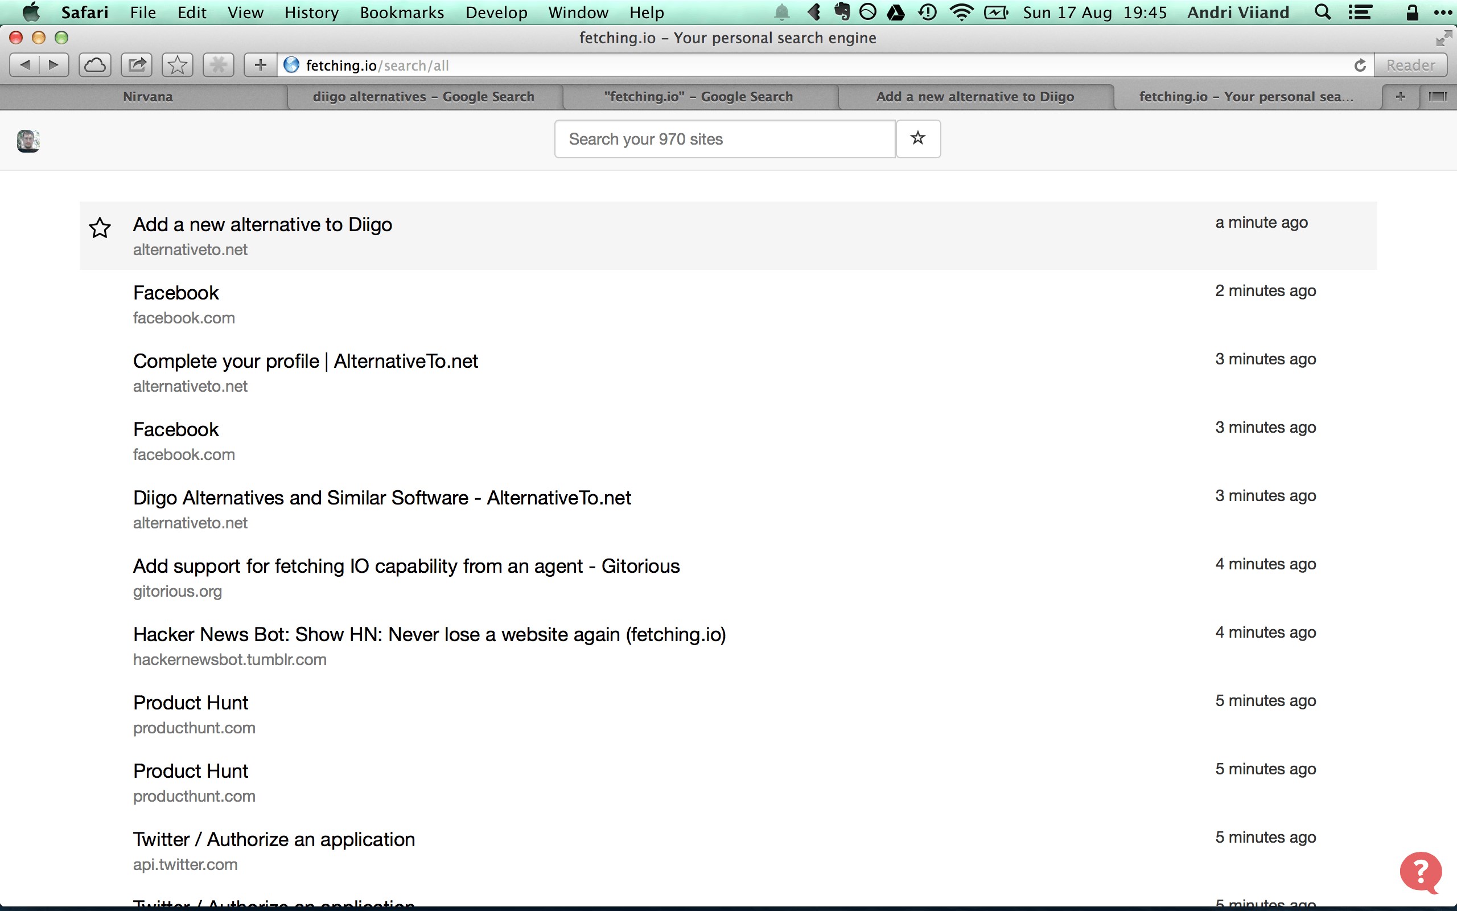Switch to '"fetching.io" – Google Search' tab
The height and width of the screenshot is (911, 1457).
(698, 96)
